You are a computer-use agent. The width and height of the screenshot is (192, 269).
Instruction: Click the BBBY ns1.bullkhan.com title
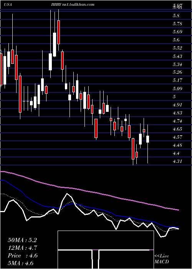(73, 5)
